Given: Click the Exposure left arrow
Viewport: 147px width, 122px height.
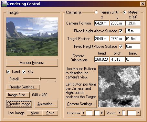Looking at the screenshot, I should point(83,113).
